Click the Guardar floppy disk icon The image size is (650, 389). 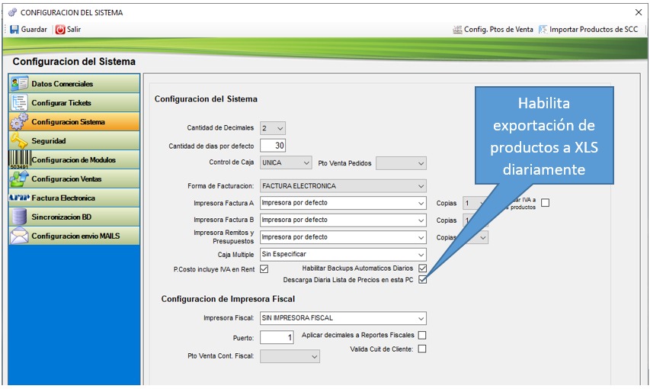coord(14,29)
